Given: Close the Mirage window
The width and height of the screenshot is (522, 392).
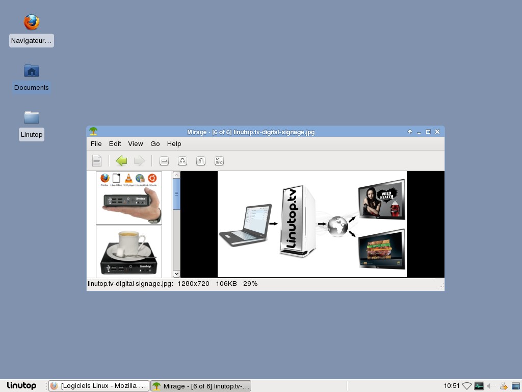Looking at the screenshot, I should point(437,132).
